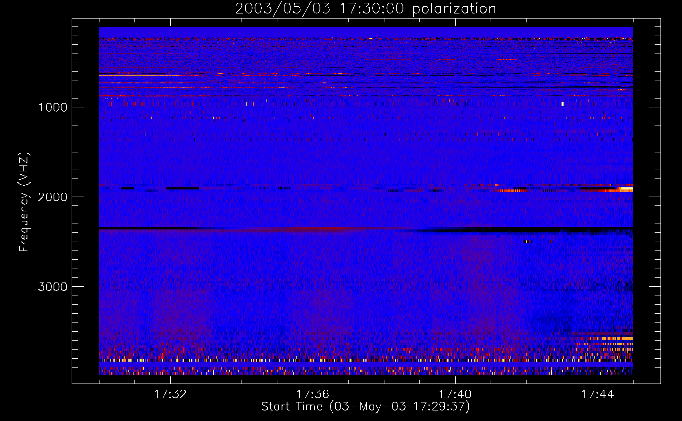Click the plot title '2003/05/03 17:30:00 polarization'
This screenshot has width=682, height=421.
[365, 8]
